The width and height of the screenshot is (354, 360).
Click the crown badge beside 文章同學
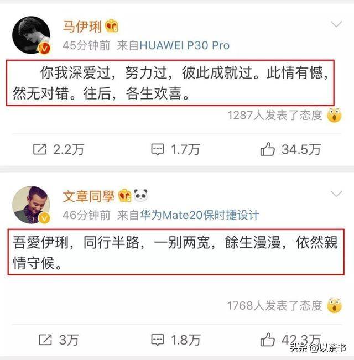(x=124, y=195)
